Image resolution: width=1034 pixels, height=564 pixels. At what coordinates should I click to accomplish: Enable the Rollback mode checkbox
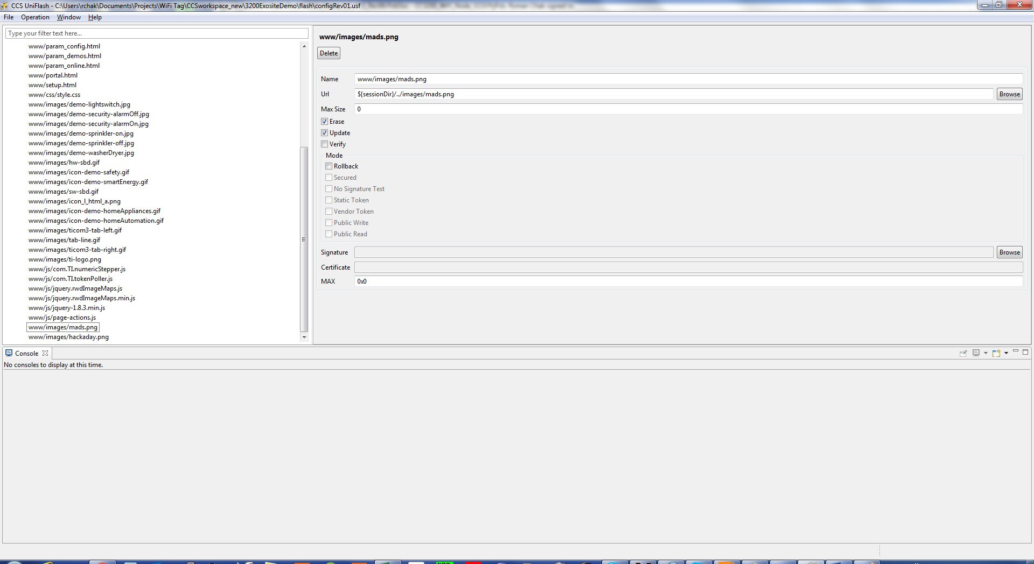click(x=329, y=166)
